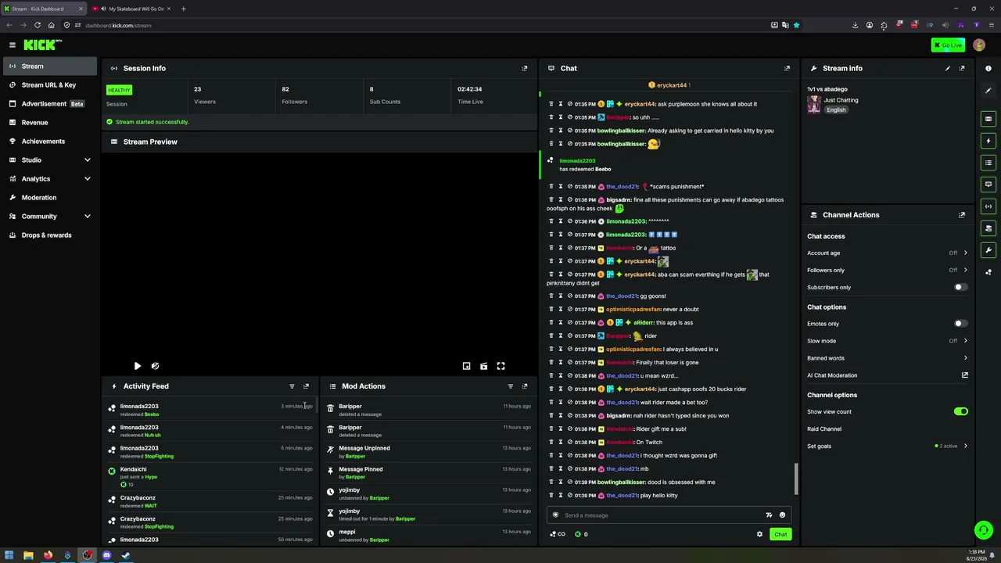The image size is (1001, 563).
Task: Click the crossed-out icon beside preview play button
Action: click(x=155, y=366)
